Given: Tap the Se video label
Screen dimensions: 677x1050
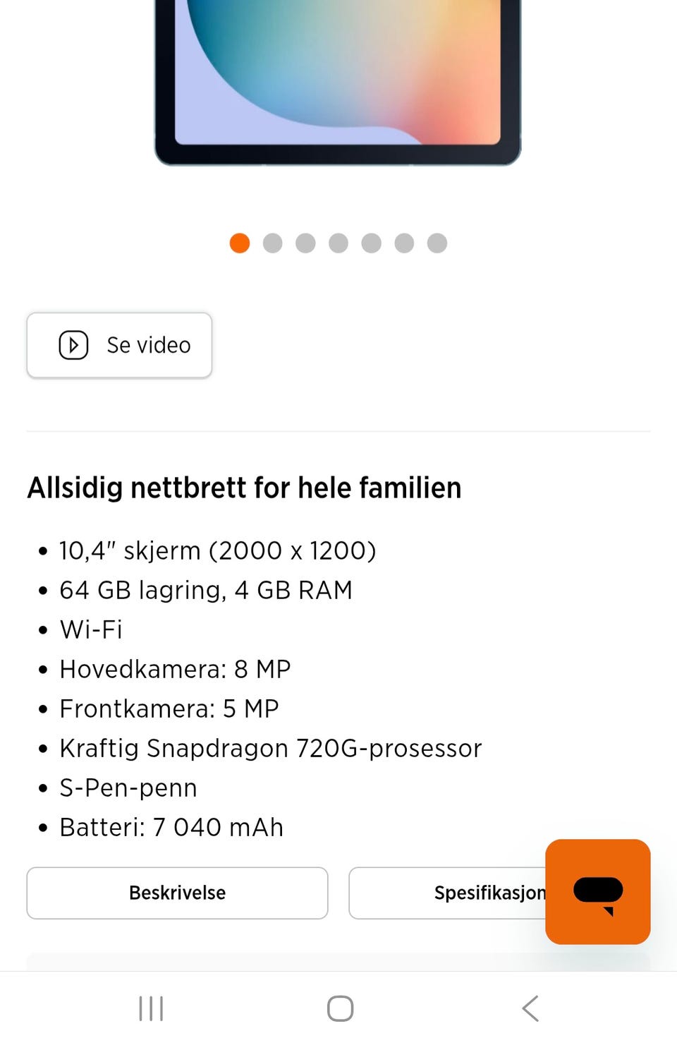Looking at the screenshot, I should [149, 345].
